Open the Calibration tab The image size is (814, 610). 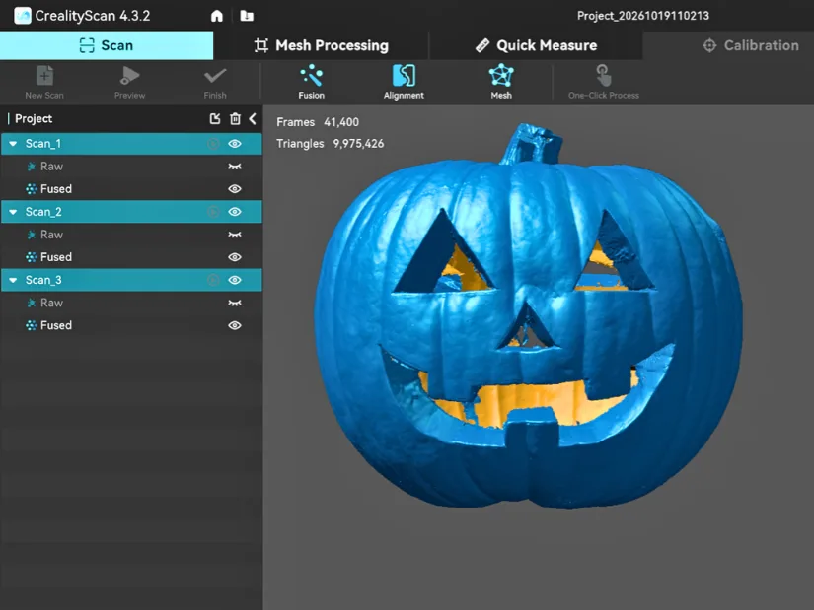pyautogui.click(x=751, y=45)
